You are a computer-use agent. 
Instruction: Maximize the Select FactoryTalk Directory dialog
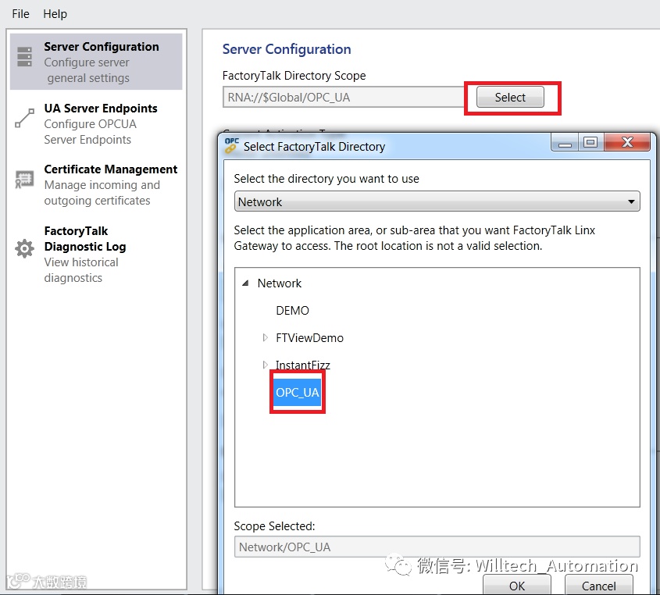[x=590, y=143]
